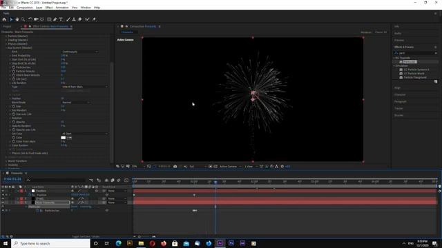Select the Pen tool
The image size is (442, 248).
[55, 19]
